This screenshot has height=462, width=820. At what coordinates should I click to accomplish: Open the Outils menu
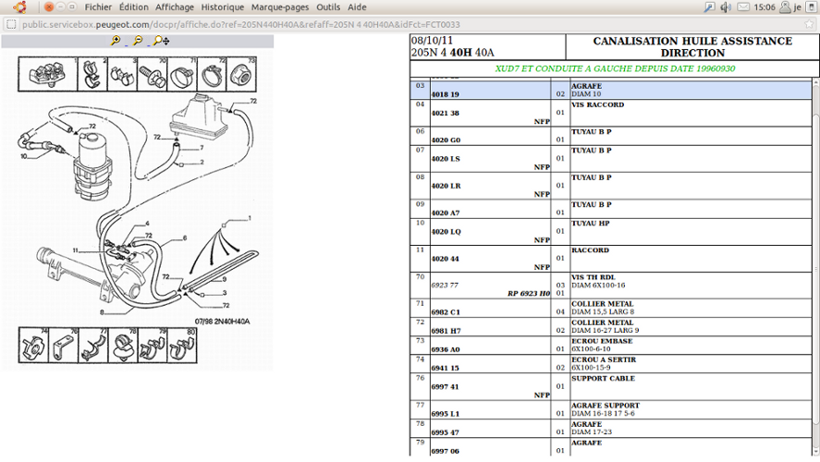328,6
